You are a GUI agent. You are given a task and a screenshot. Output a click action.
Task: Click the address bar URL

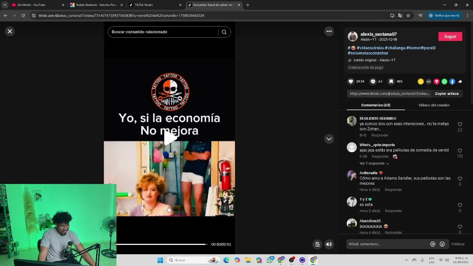[x=122, y=16]
